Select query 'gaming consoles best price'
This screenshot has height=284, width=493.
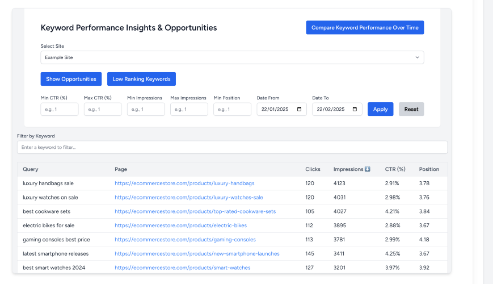pos(56,240)
